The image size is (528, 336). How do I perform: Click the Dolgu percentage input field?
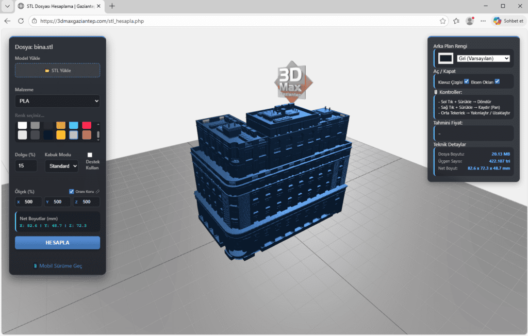[x=26, y=166]
